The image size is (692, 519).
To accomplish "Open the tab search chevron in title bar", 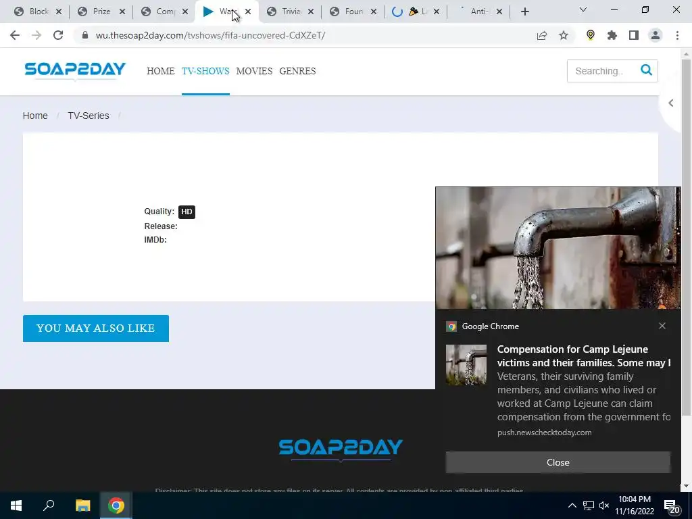I will pos(583,9).
